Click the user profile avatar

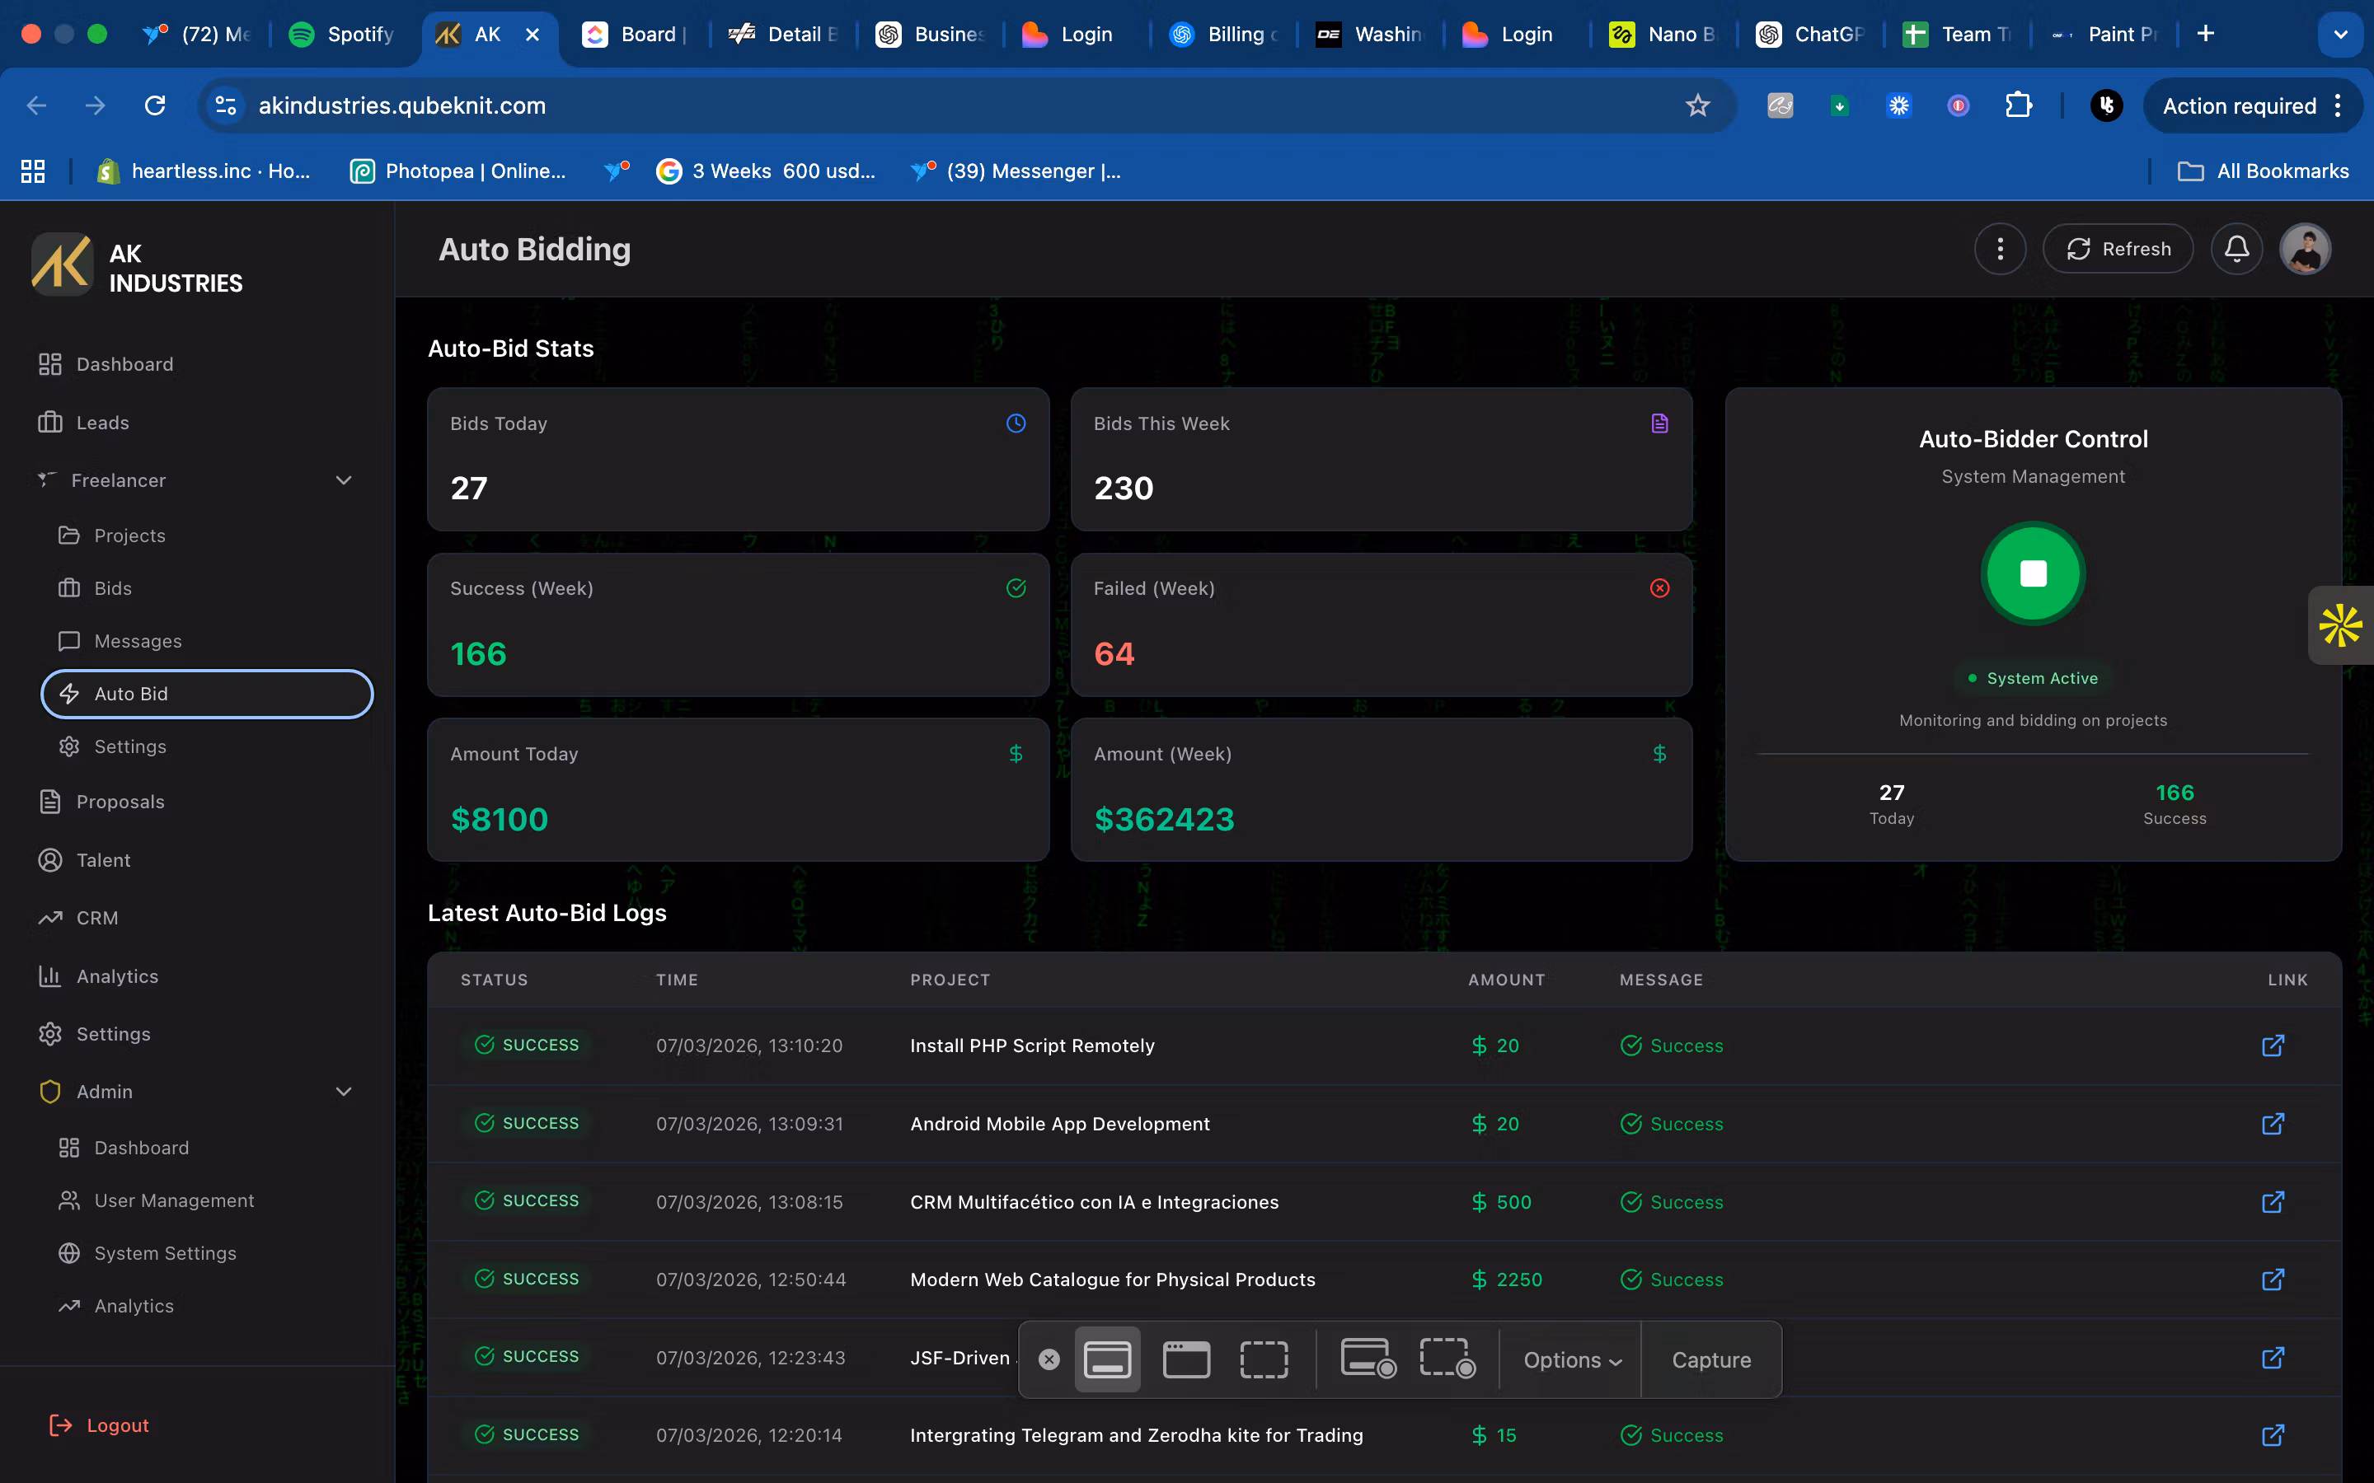(2305, 249)
